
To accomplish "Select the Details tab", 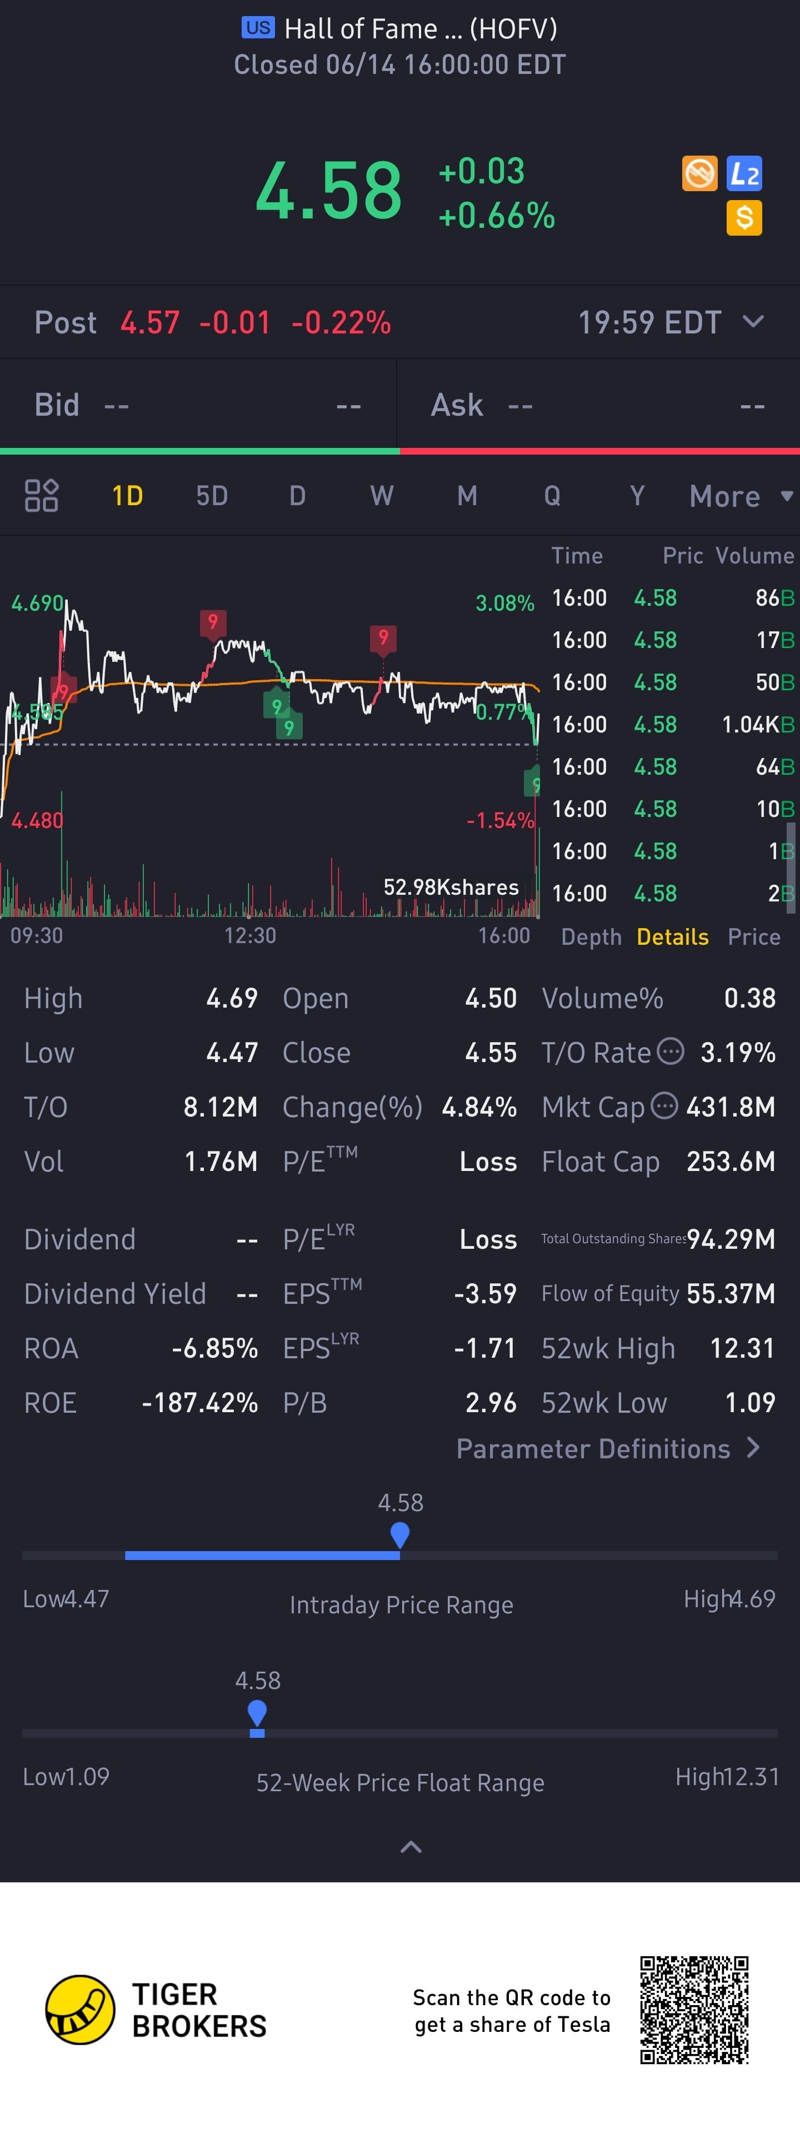I will 672,937.
